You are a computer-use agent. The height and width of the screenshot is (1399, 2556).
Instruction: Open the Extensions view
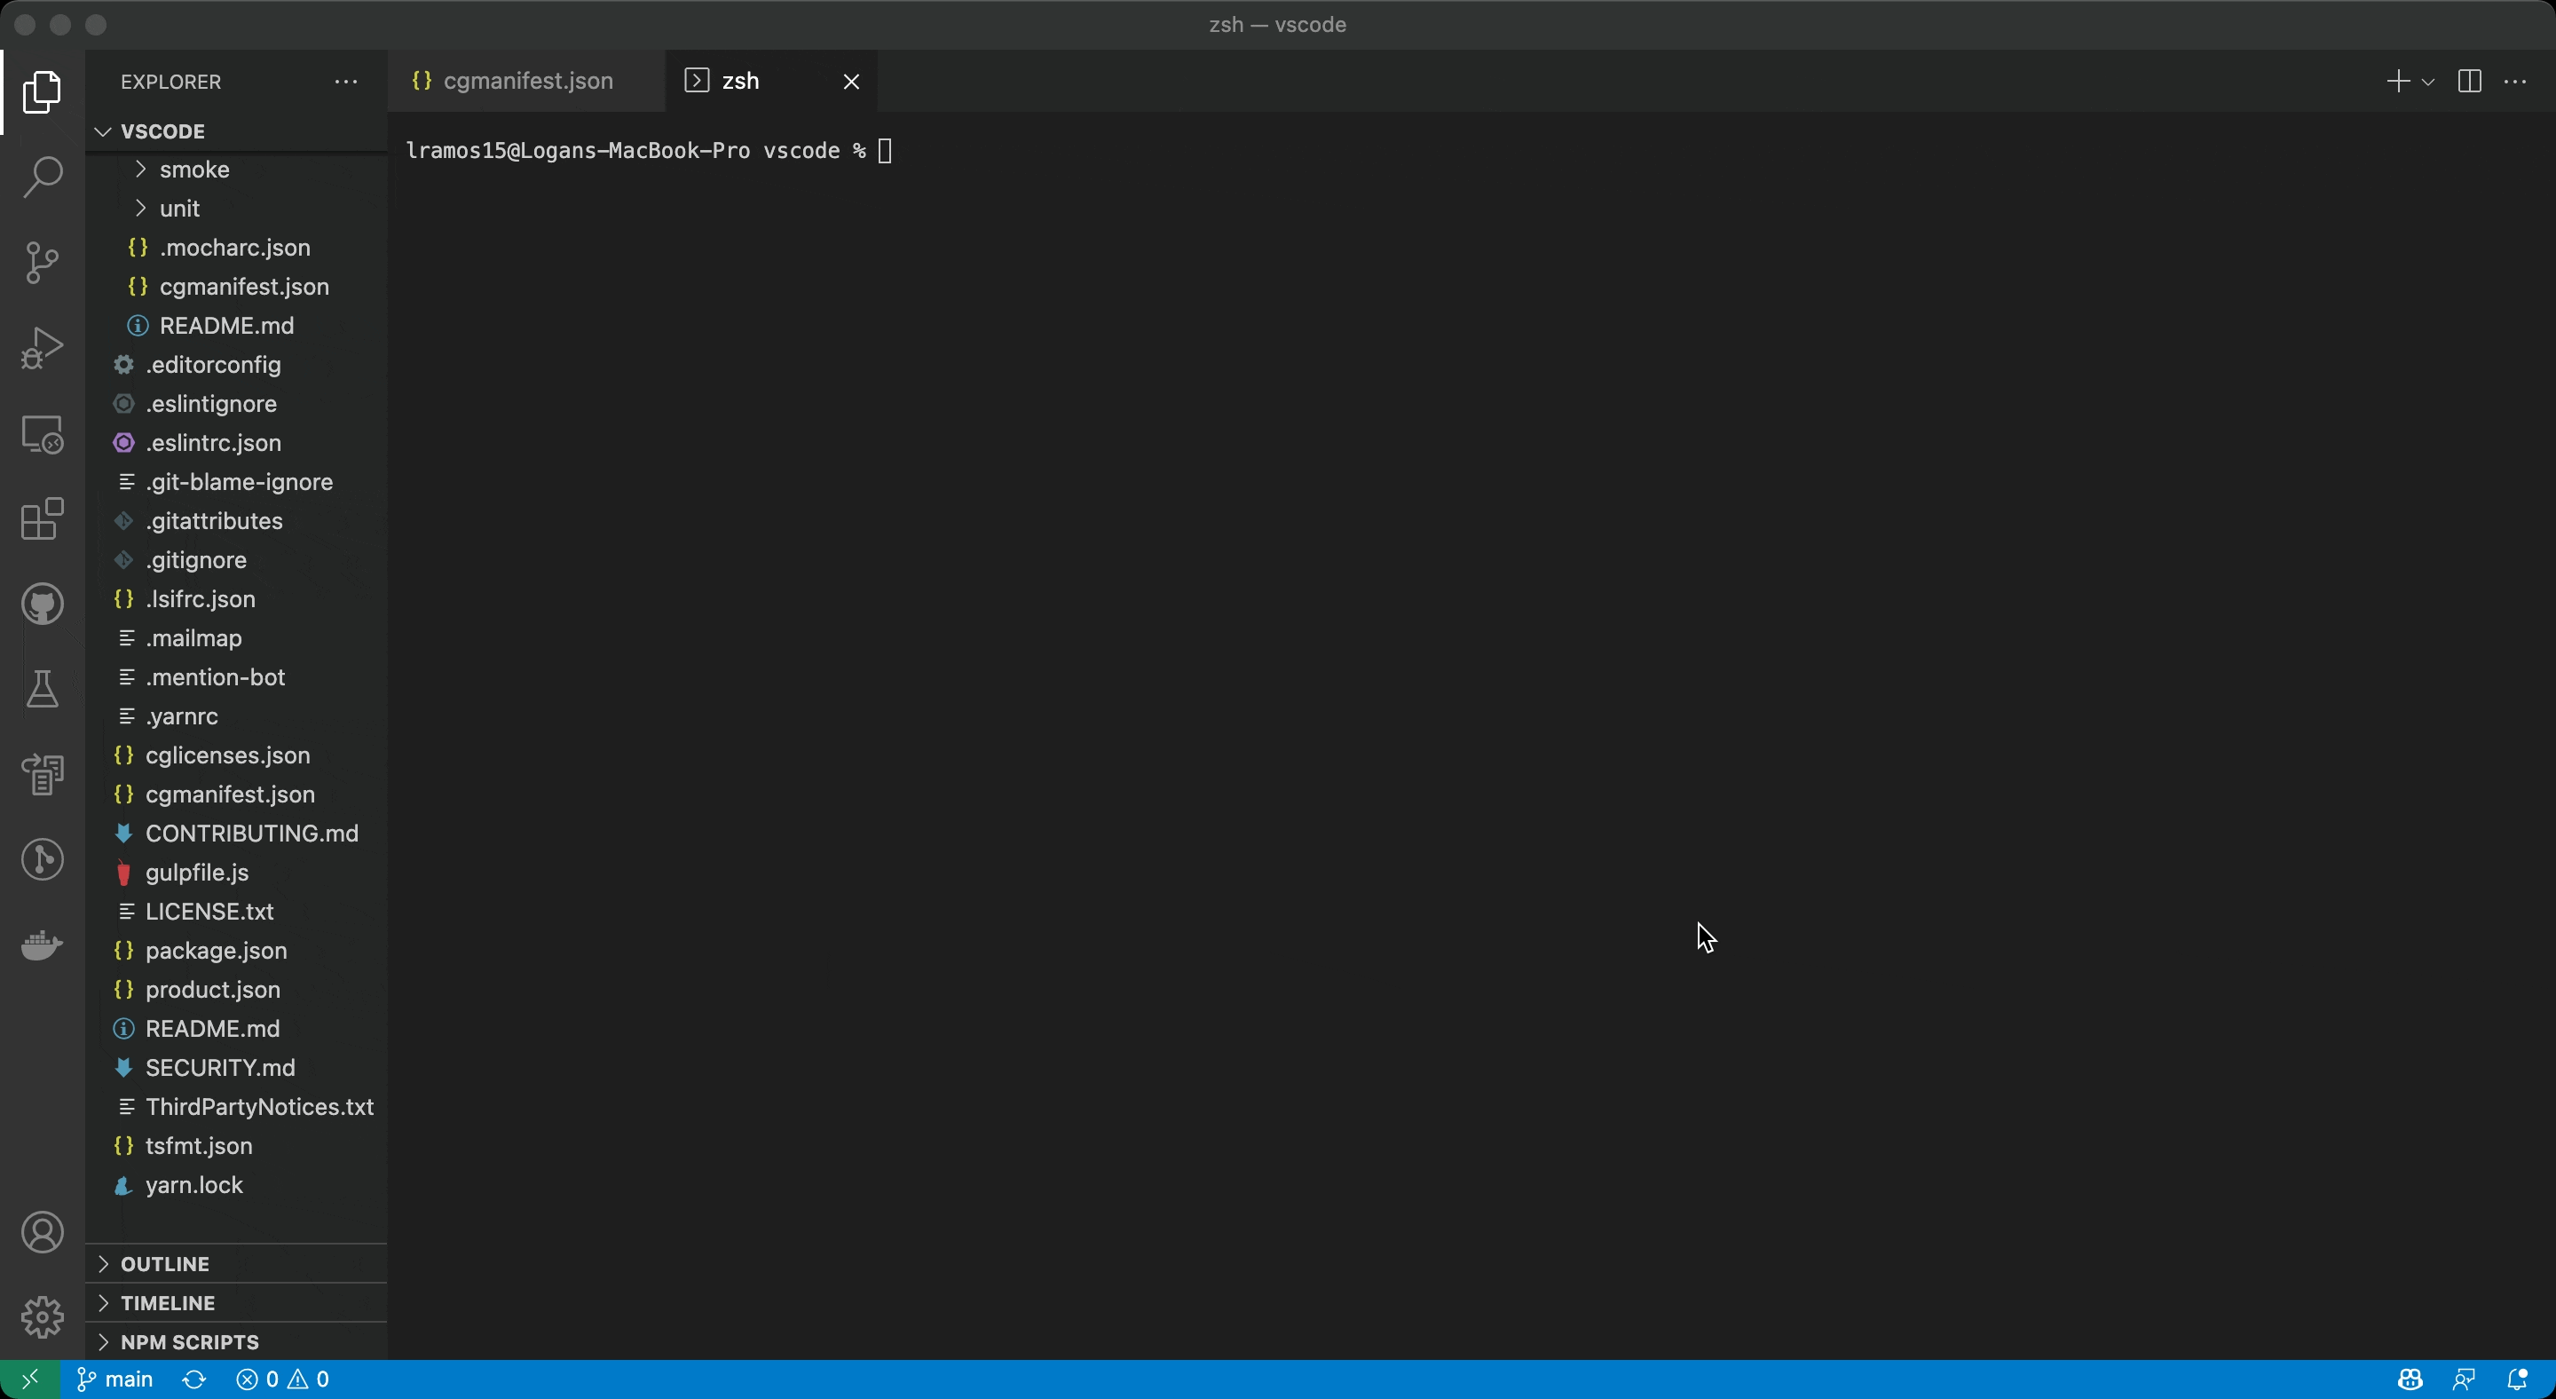42,520
